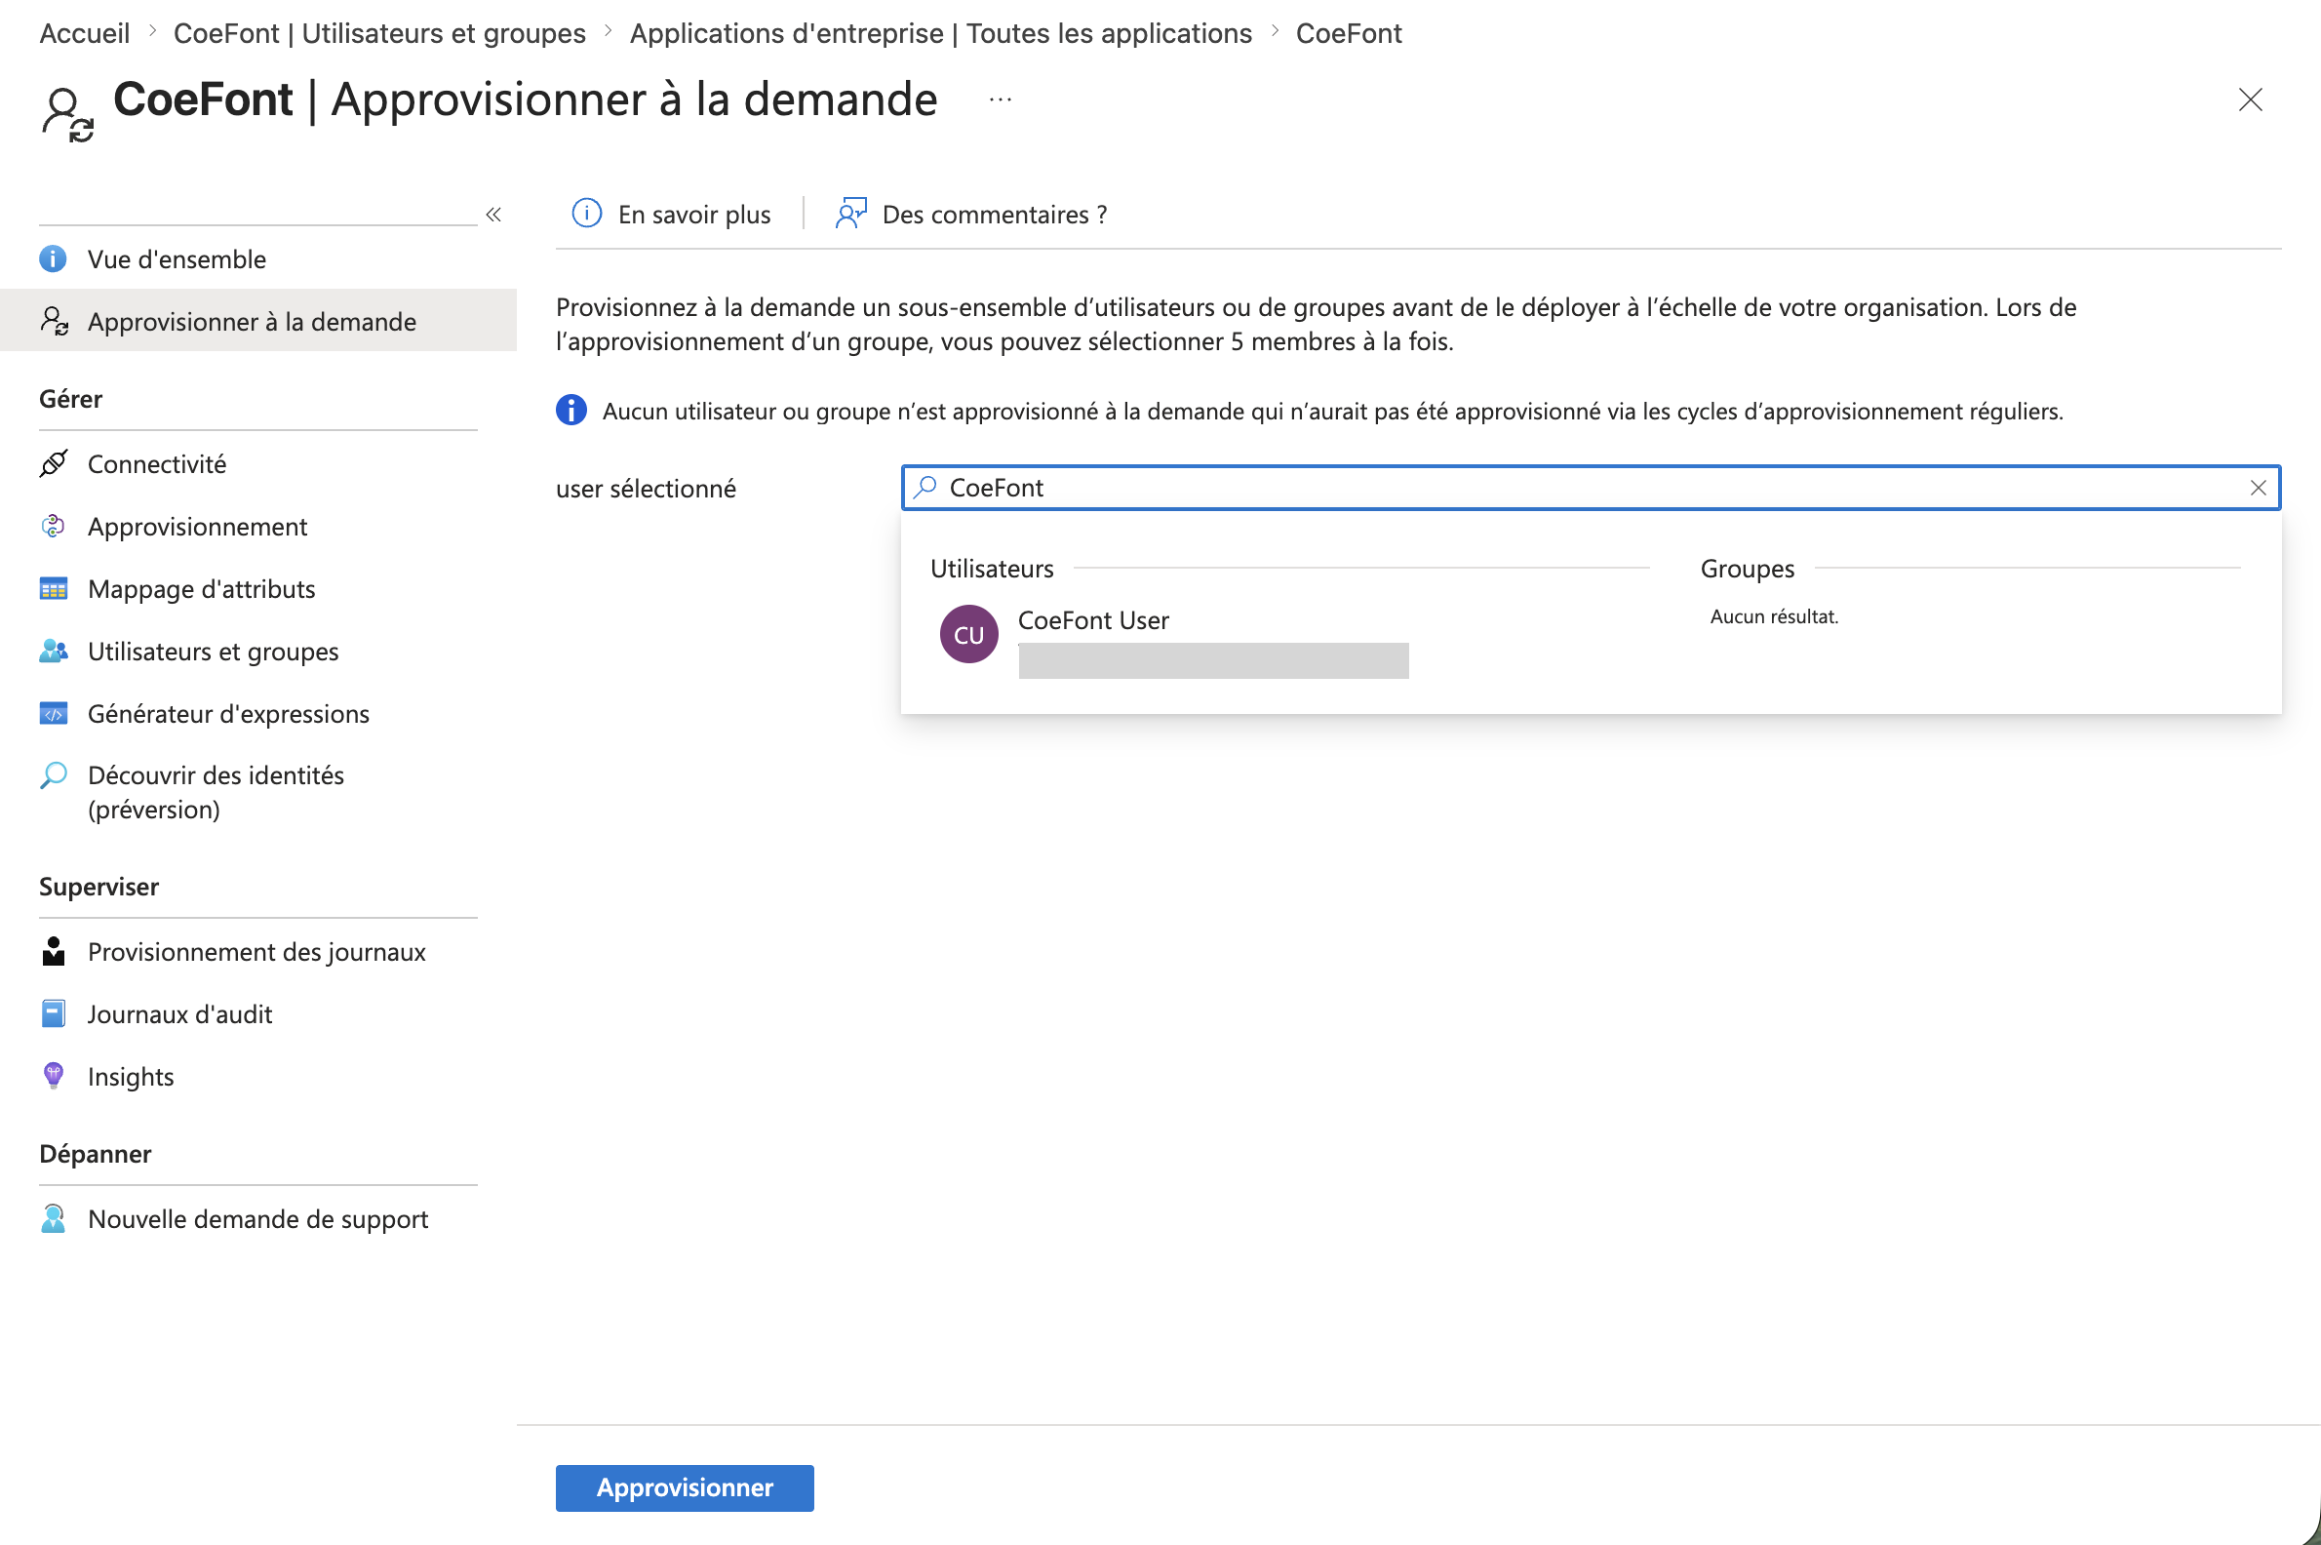The width and height of the screenshot is (2321, 1545).
Task: Click the Des commentaires feedback icon
Action: (851, 213)
